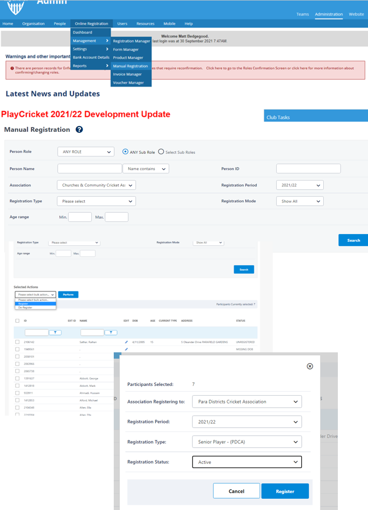The height and width of the screenshot is (510, 368).
Task: Click the Name column filter input box
Action: tap(92, 332)
